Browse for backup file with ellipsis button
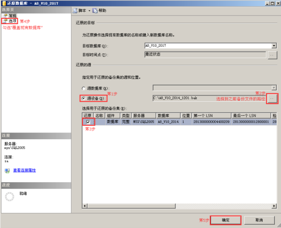 tap(272, 99)
